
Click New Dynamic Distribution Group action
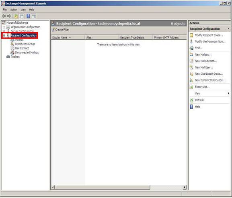[x=210, y=80]
